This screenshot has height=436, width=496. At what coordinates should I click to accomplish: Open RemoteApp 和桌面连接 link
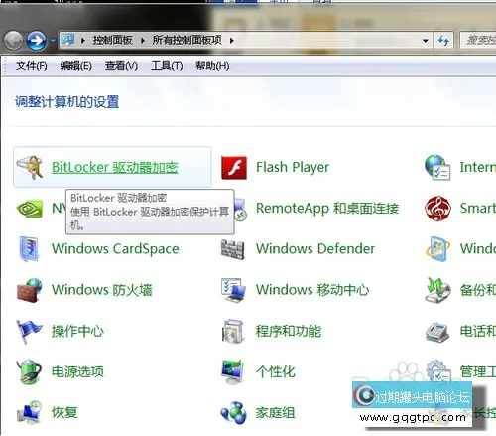point(327,209)
